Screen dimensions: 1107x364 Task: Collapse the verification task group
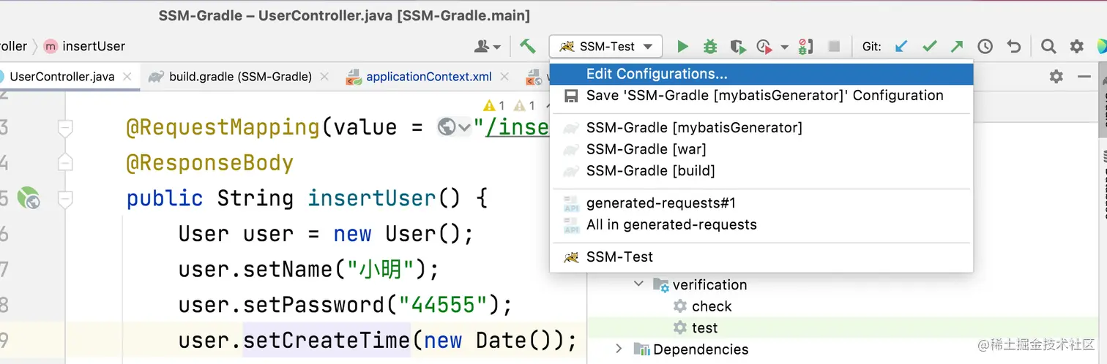point(639,284)
